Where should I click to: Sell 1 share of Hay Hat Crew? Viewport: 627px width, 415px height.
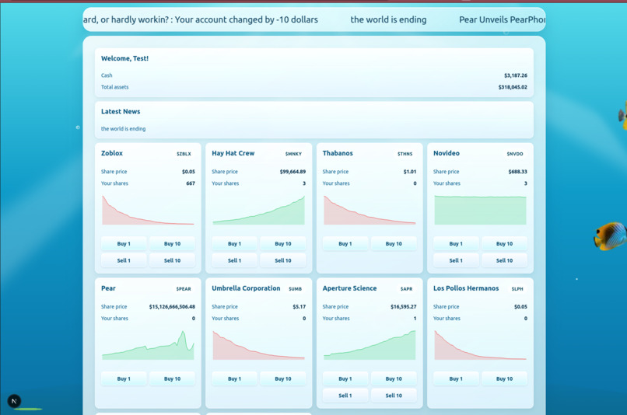[x=234, y=260]
